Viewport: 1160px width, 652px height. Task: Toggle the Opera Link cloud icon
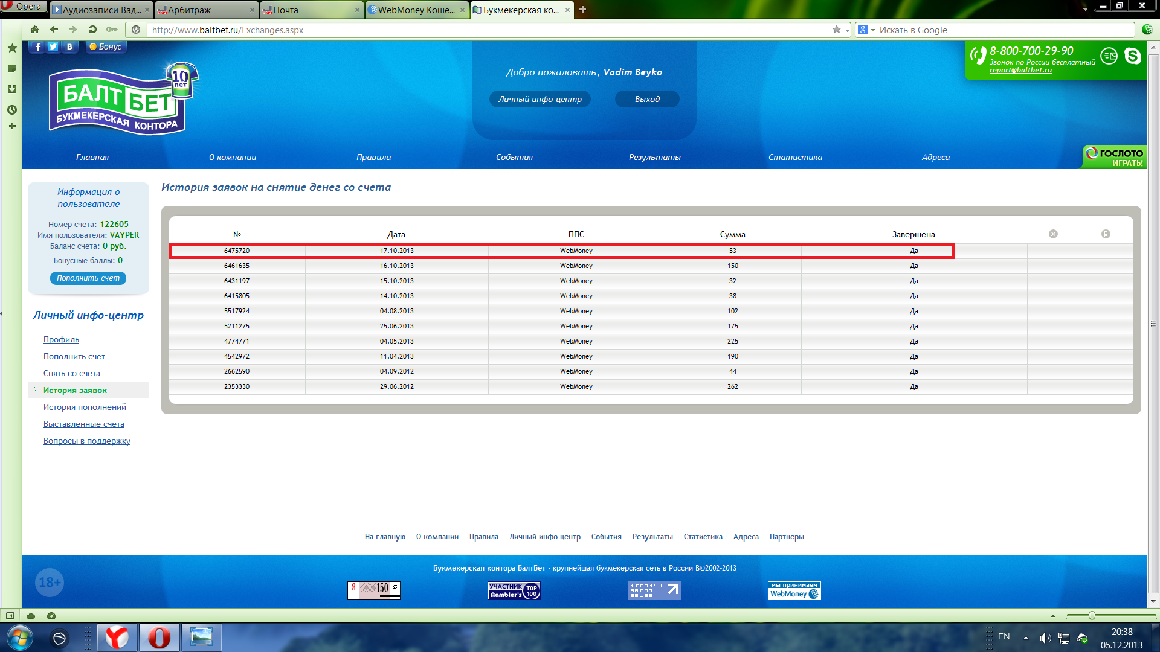click(x=31, y=616)
